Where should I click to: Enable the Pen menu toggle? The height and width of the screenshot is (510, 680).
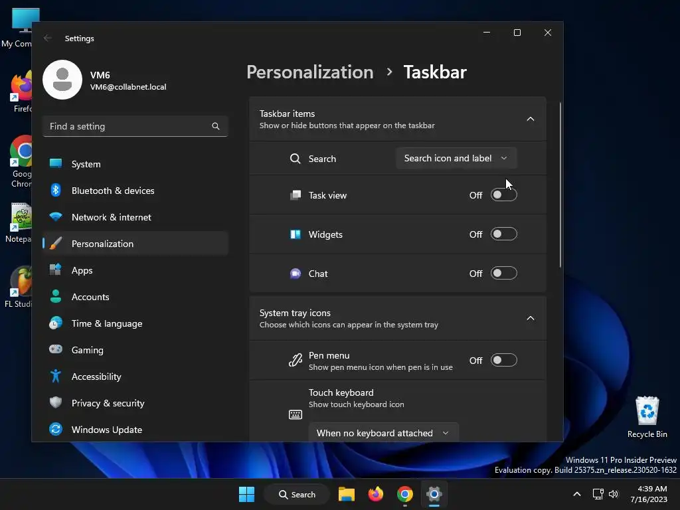pos(504,361)
